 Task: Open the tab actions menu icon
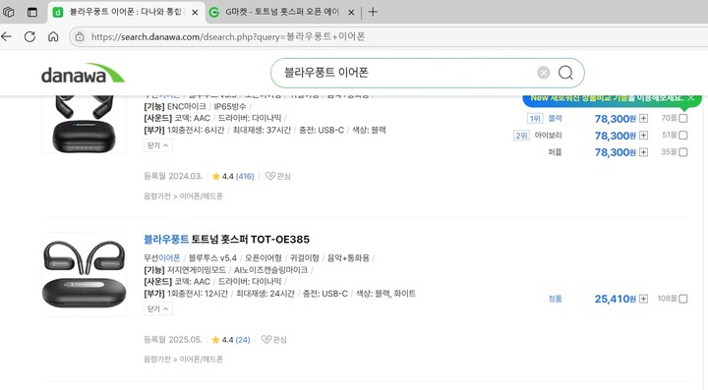click(x=32, y=12)
